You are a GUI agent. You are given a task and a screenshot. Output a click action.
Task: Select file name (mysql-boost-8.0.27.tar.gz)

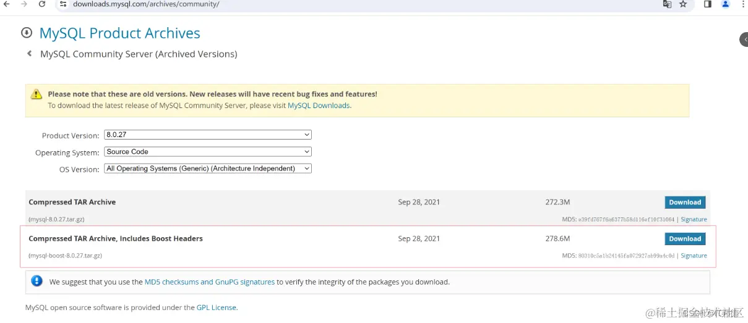coord(65,256)
